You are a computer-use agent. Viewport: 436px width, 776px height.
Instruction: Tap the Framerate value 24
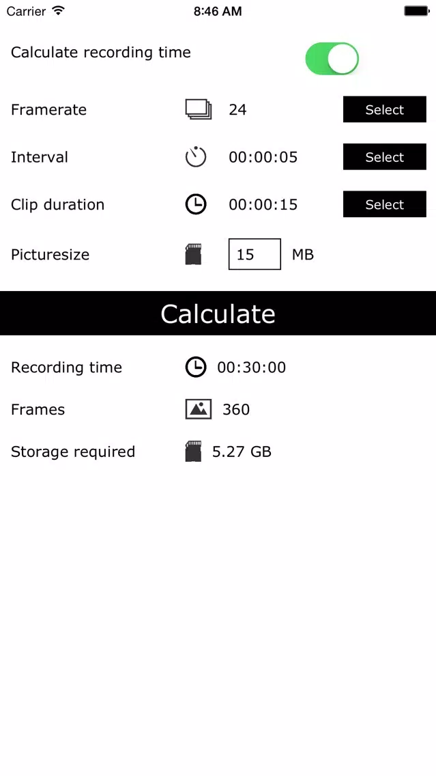point(237,109)
